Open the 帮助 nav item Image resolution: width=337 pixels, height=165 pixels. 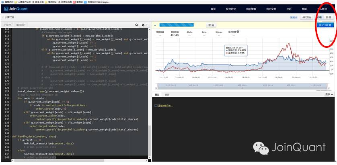(x=304, y=9)
